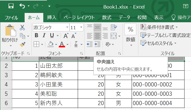Screen dimensions: 191x110
Task: Open the ページ レイアウト tab
Action: pyautogui.click(x=79, y=18)
